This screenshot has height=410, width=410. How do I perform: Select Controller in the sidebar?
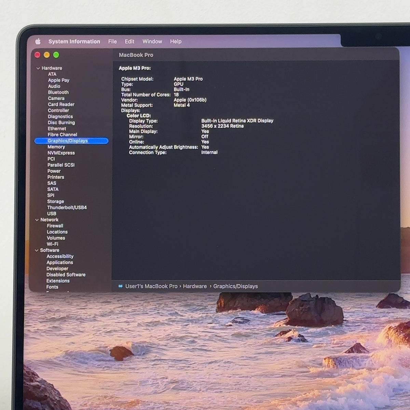click(58, 111)
